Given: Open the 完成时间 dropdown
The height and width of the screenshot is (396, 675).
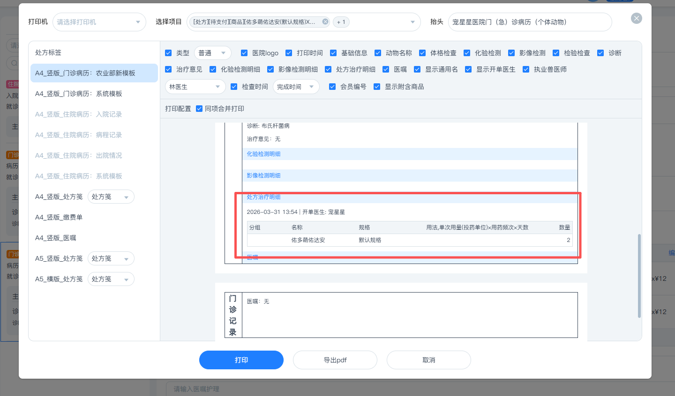Looking at the screenshot, I should click(x=296, y=87).
